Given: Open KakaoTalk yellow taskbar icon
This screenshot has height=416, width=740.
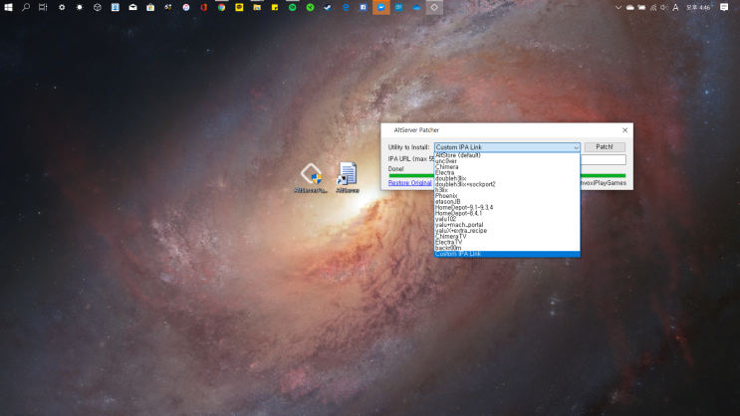Looking at the screenshot, I should coord(239,7).
